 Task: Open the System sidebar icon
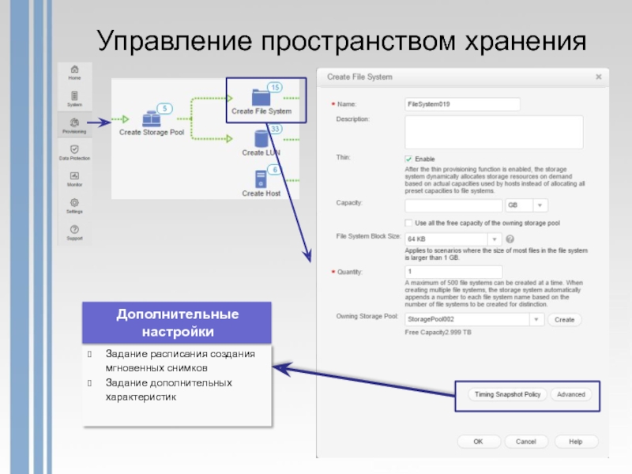click(74, 100)
